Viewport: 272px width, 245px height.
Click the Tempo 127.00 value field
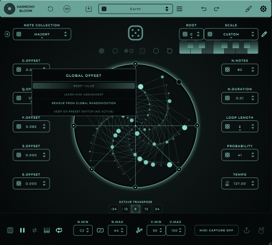240,183
